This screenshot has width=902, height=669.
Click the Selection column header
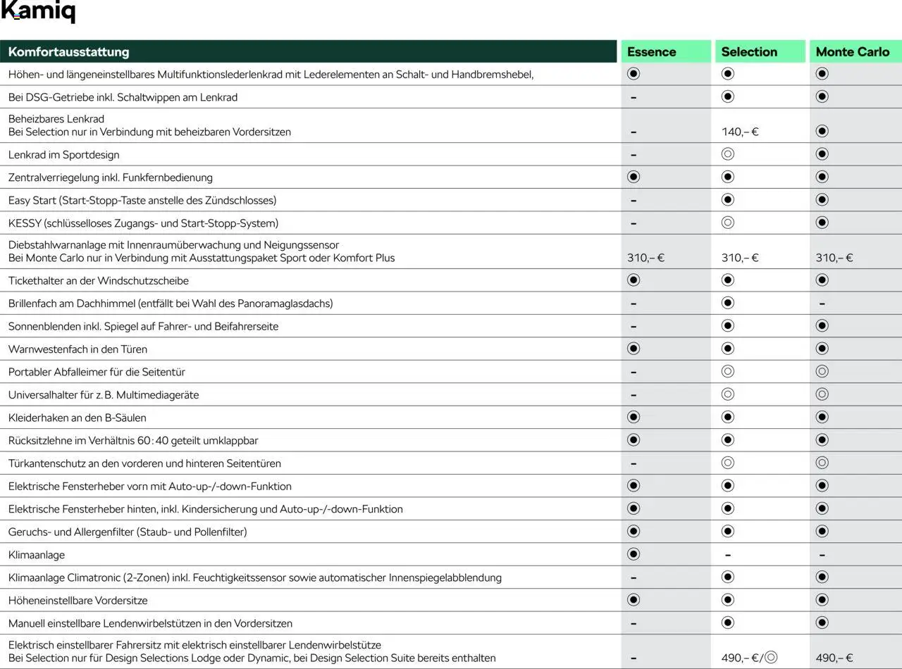point(749,51)
